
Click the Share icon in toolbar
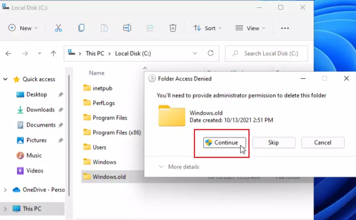point(150,28)
